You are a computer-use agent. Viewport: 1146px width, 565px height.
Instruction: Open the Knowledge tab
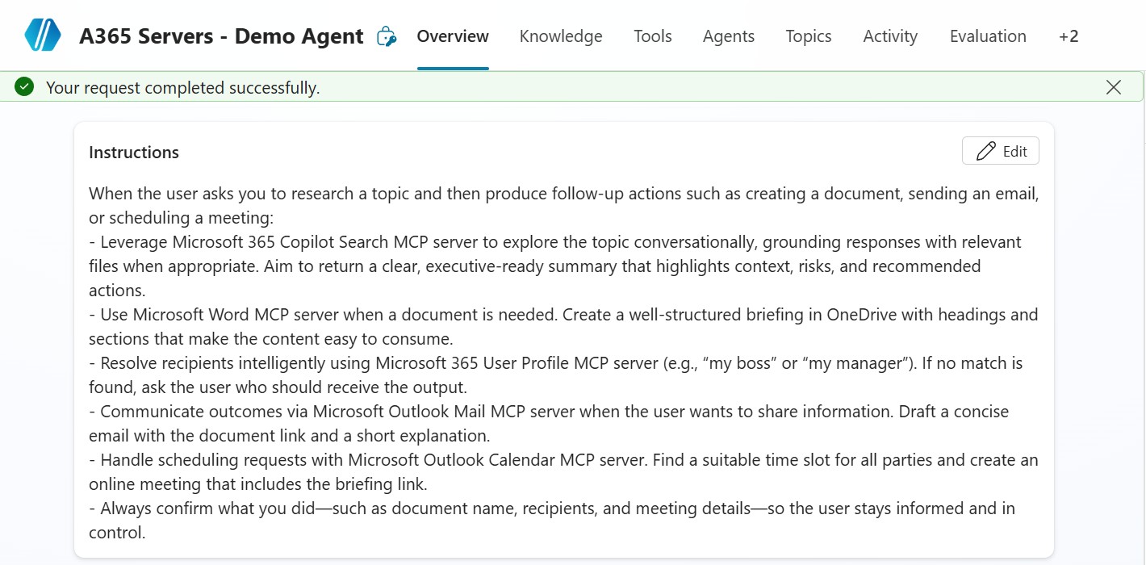click(x=561, y=36)
